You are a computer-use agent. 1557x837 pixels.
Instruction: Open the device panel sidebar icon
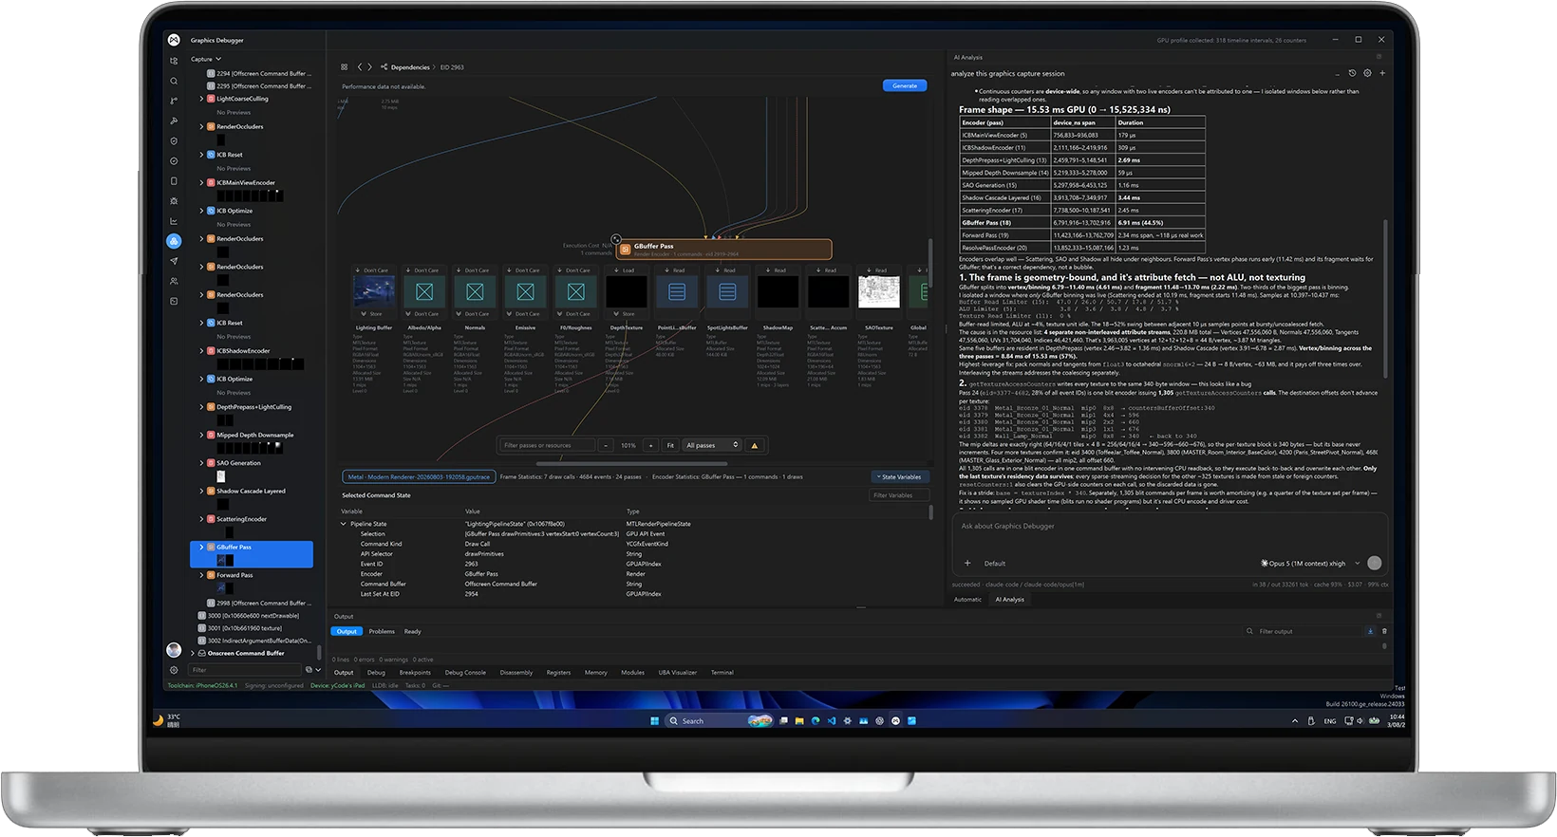pyautogui.click(x=174, y=180)
